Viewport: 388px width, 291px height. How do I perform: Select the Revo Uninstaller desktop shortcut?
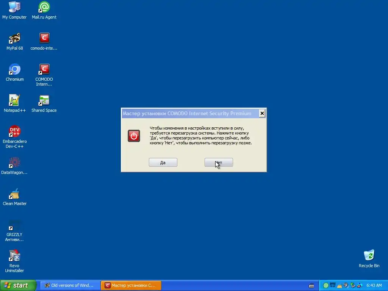[14, 261]
